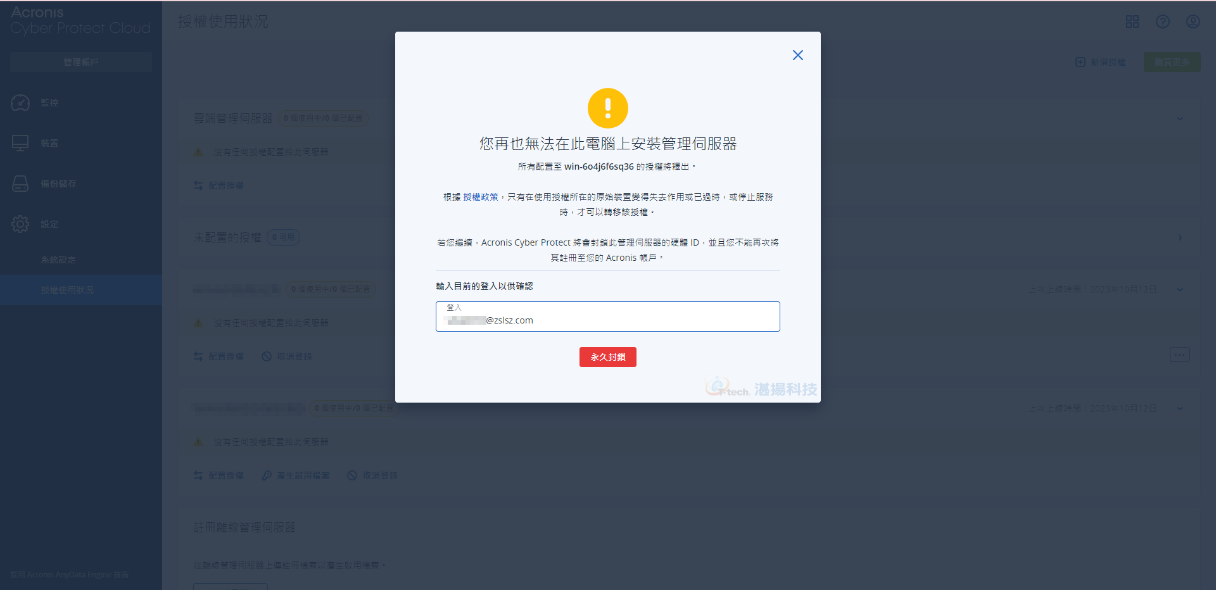Click the 雲端管理伺服器 heading
The width and height of the screenshot is (1216, 590).
(233, 118)
